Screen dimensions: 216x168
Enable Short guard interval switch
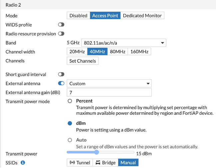point(61,74)
